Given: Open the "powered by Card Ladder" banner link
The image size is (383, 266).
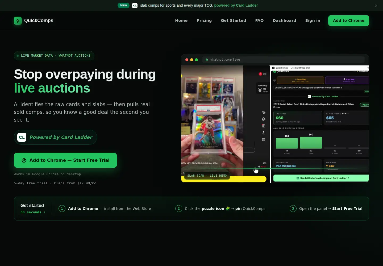Looking at the screenshot, I should (x=236, y=5).
